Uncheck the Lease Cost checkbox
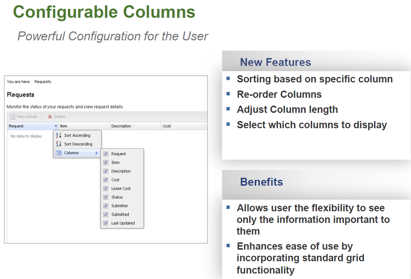This screenshot has height=279, width=411. 106,188
